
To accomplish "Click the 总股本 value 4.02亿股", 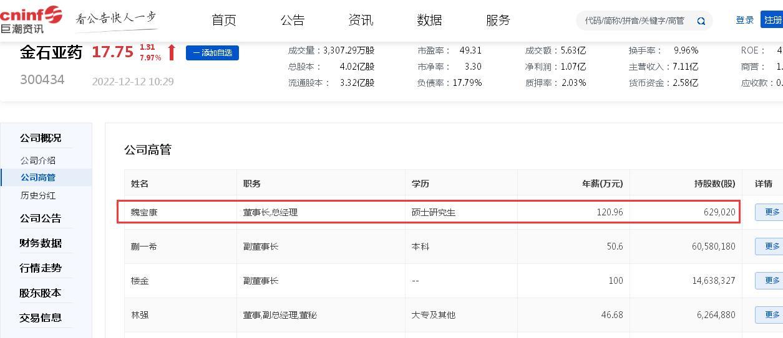I will tap(357, 67).
